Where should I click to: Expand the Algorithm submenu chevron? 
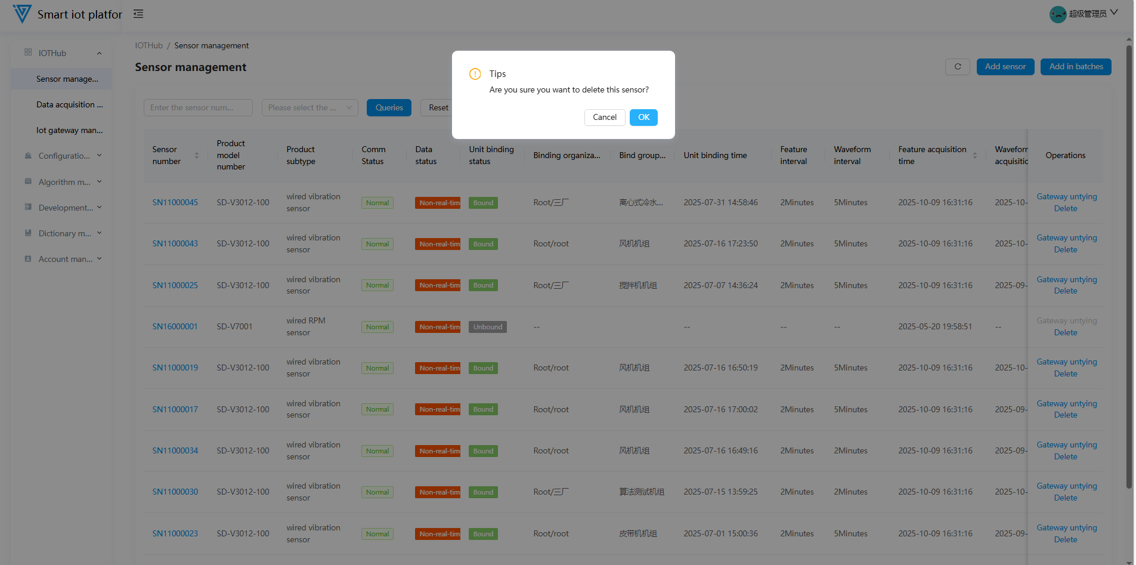[99, 181]
